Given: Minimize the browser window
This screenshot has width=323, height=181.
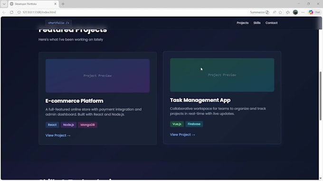Looking at the screenshot, I should coord(299,4).
